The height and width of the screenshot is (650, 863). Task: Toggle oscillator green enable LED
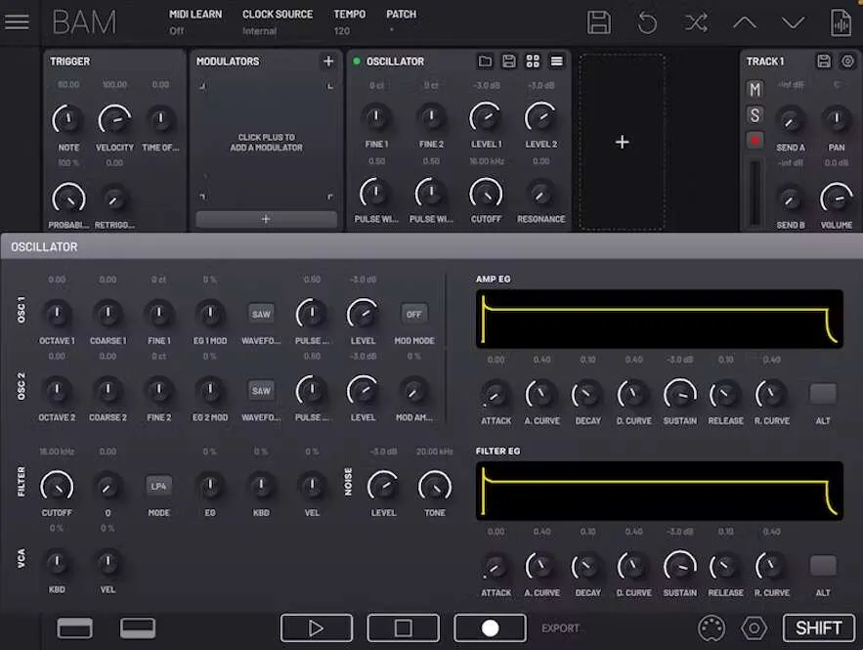click(356, 62)
